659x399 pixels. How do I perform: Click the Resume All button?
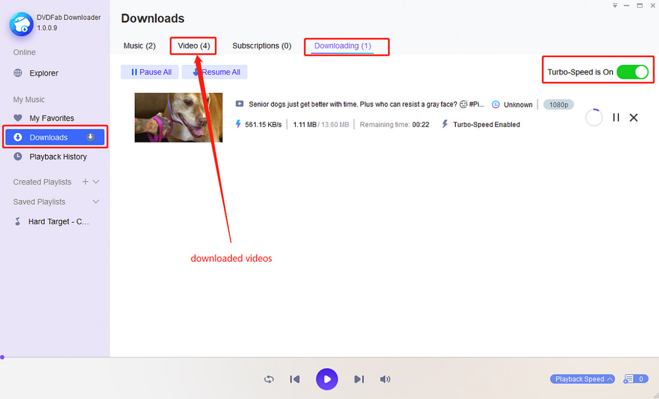tap(215, 72)
